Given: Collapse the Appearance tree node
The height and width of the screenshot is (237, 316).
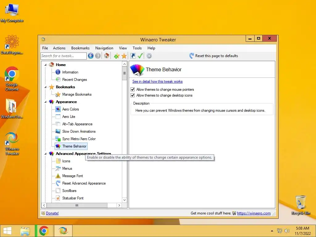Looking at the screenshot, I should tap(45, 102).
